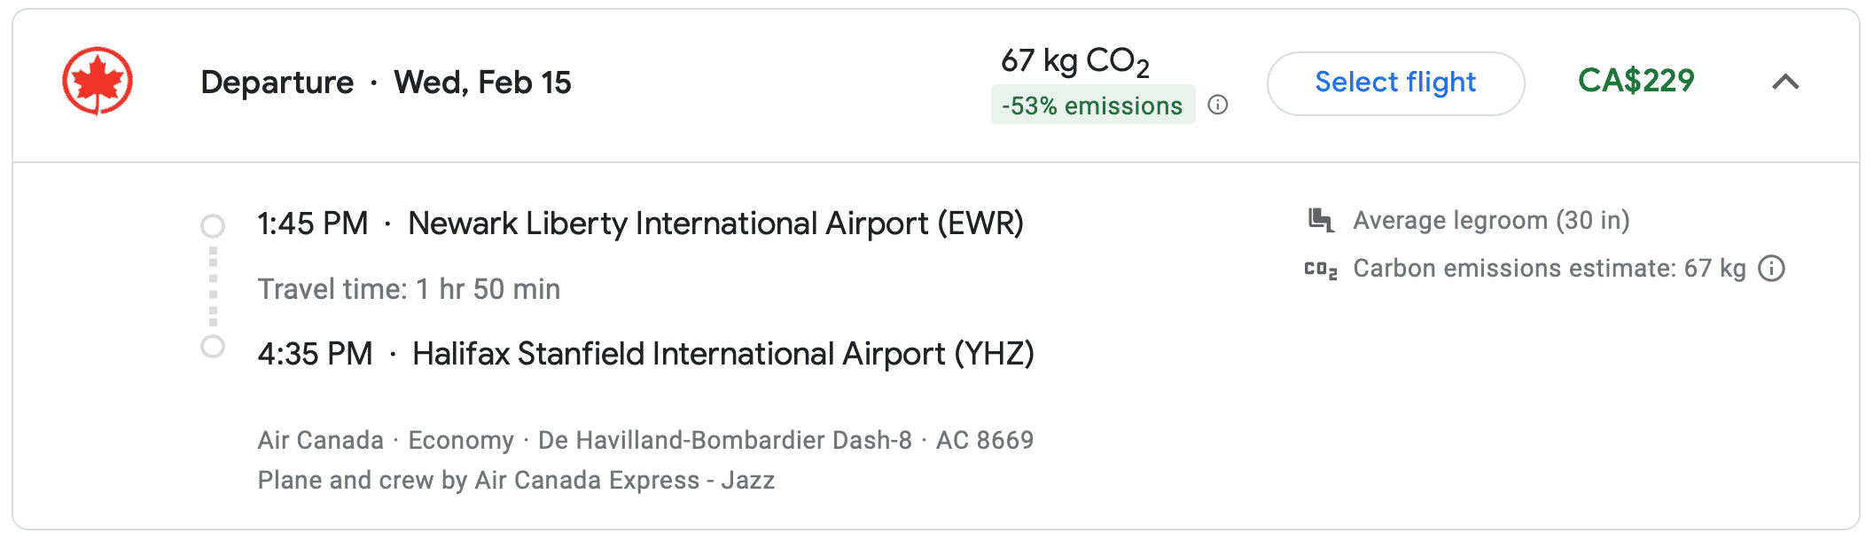The image size is (1874, 541).
Task: Click Halifax Stanfield International Airport (YHZ)
Action: click(722, 354)
